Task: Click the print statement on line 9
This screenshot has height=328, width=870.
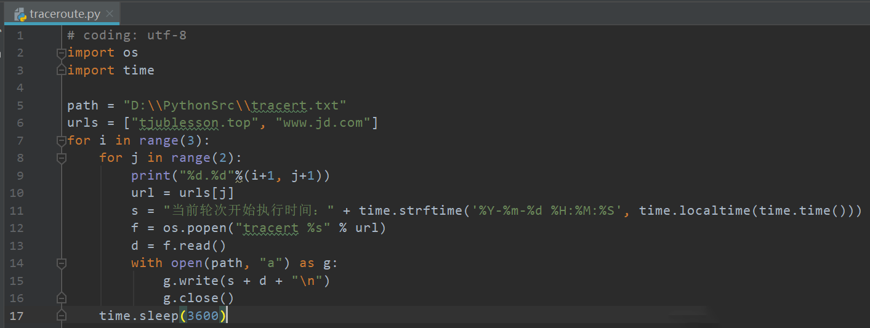Action: pos(147,176)
